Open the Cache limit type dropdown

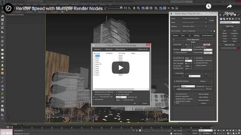tap(121, 97)
